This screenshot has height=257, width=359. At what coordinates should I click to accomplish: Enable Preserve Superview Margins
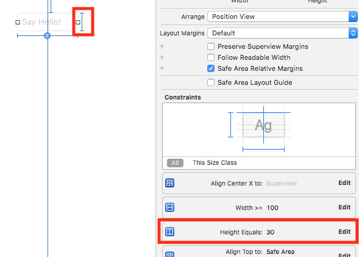coord(211,46)
